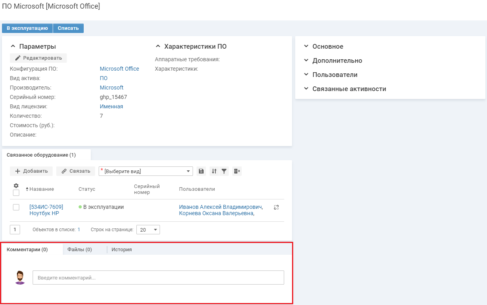Click the unlink icon in the Ноутбук HP row
Screen dimensions: 487x305
[x=276, y=207]
